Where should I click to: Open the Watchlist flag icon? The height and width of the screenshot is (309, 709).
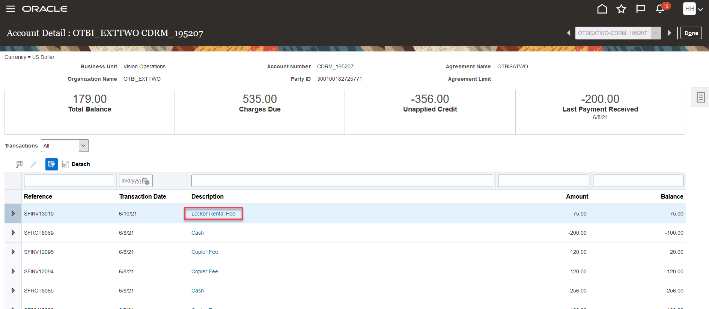pos(640,9)
